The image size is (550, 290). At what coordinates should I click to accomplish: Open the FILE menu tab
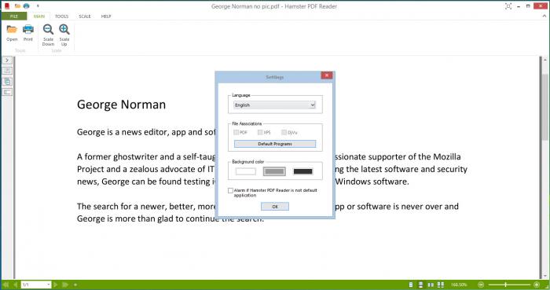point(14,17)
